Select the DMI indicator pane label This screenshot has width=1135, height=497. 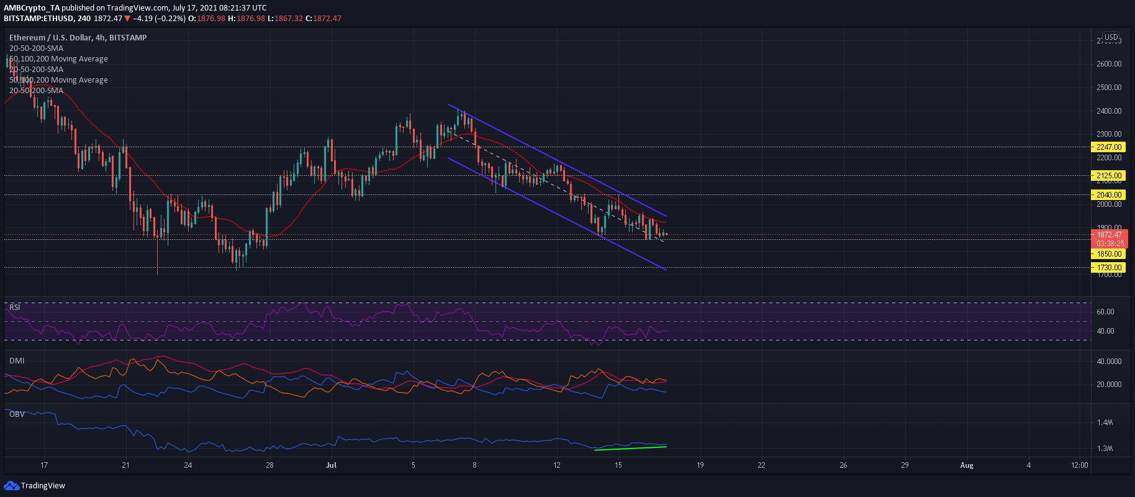coord(17,361)
